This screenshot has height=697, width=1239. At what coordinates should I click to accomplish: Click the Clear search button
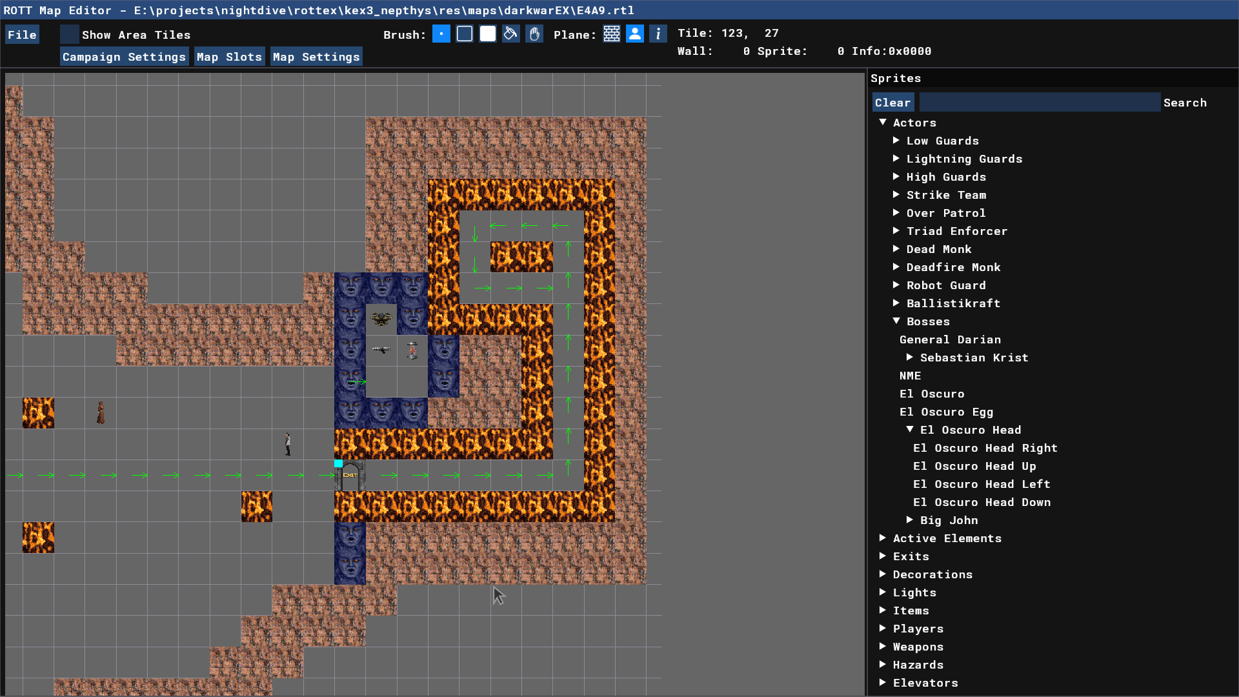[x=892, y=103]
